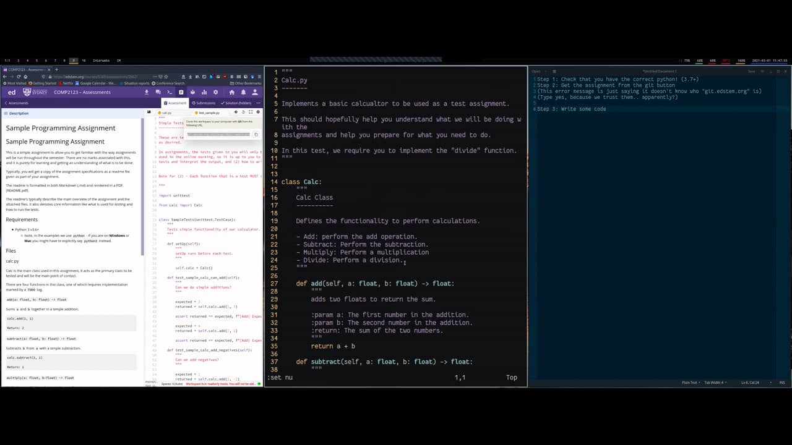Open Google Calendar bookmark
Screen dimensions: 792x445
[x=96, y=83]
